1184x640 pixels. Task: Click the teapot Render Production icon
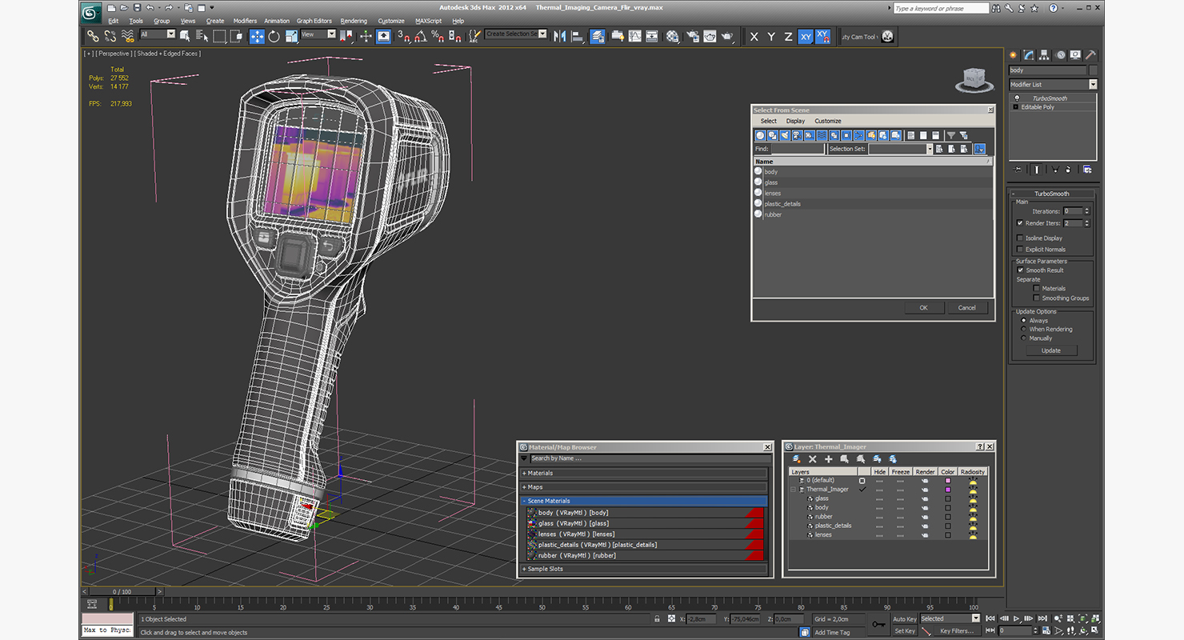tap(727, 36)
